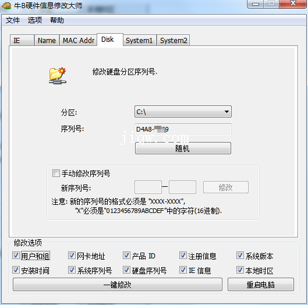Click the 随机 random button
Image resolution: width=308 pixels, height=305 pixels.
click(183, 148)
